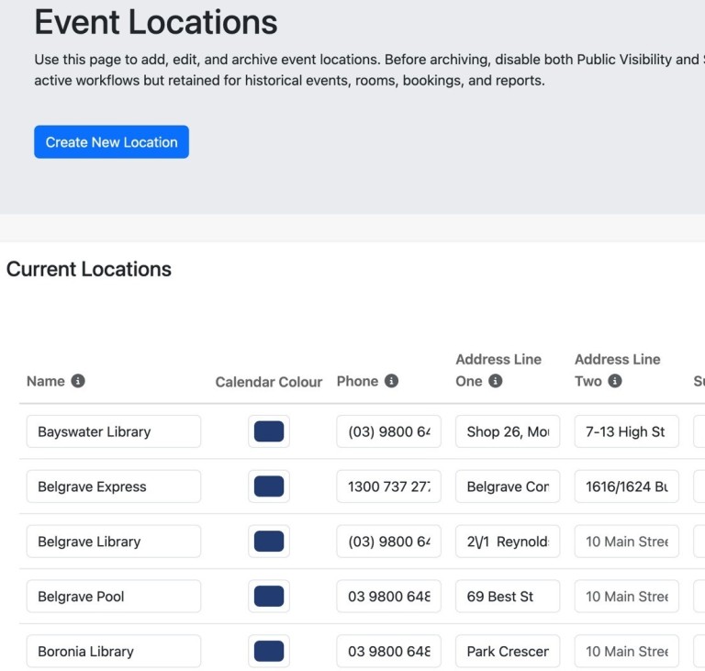Viewport: 705px width, 671px height.
Task: Edit address two '1616/1624 Bu' field
Action: click(x=627, y=486)
